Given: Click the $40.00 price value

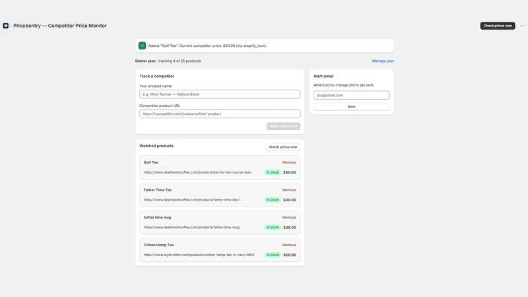Looking at the screenshot, I should [290, 172].
